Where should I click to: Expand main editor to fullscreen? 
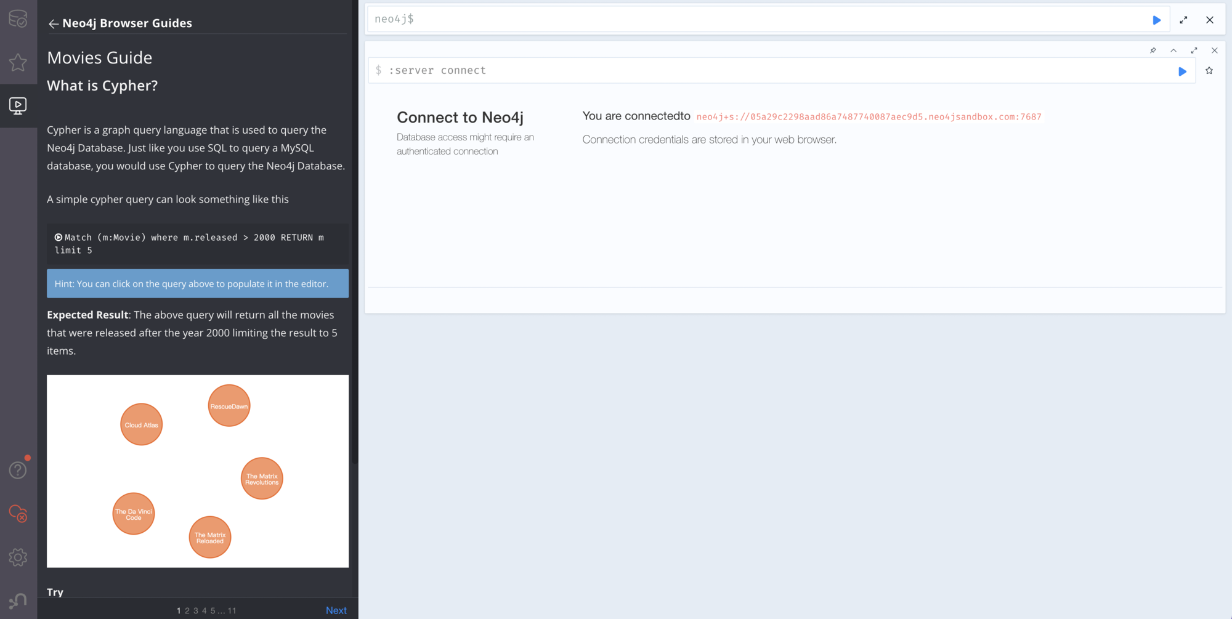[1183, 20]
